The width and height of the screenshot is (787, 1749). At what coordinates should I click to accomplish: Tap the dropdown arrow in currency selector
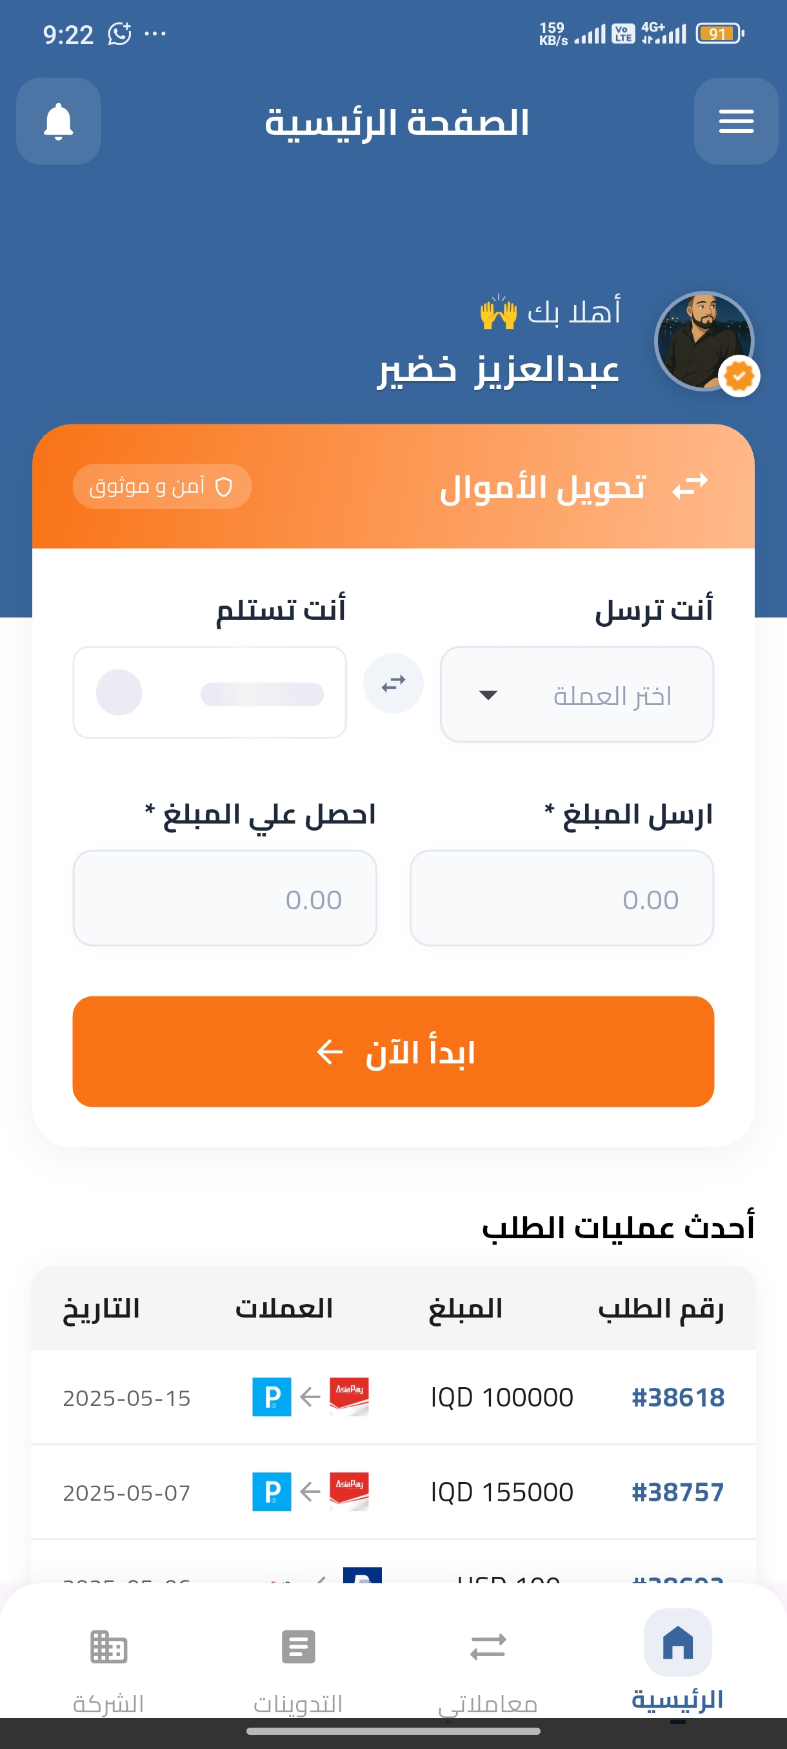pyautogui.click(x=488, y=695)
